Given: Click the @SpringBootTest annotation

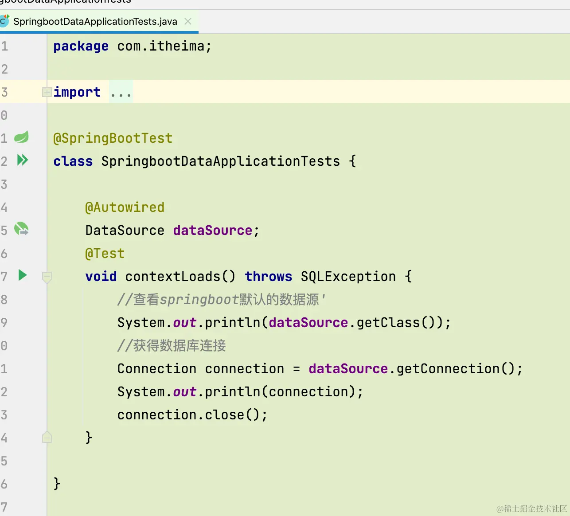Looking at the screenshot, I should pos(113,138).
